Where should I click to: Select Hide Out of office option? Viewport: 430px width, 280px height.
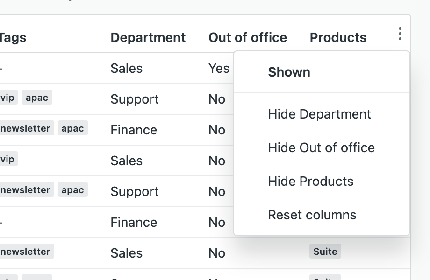point(322,148)
